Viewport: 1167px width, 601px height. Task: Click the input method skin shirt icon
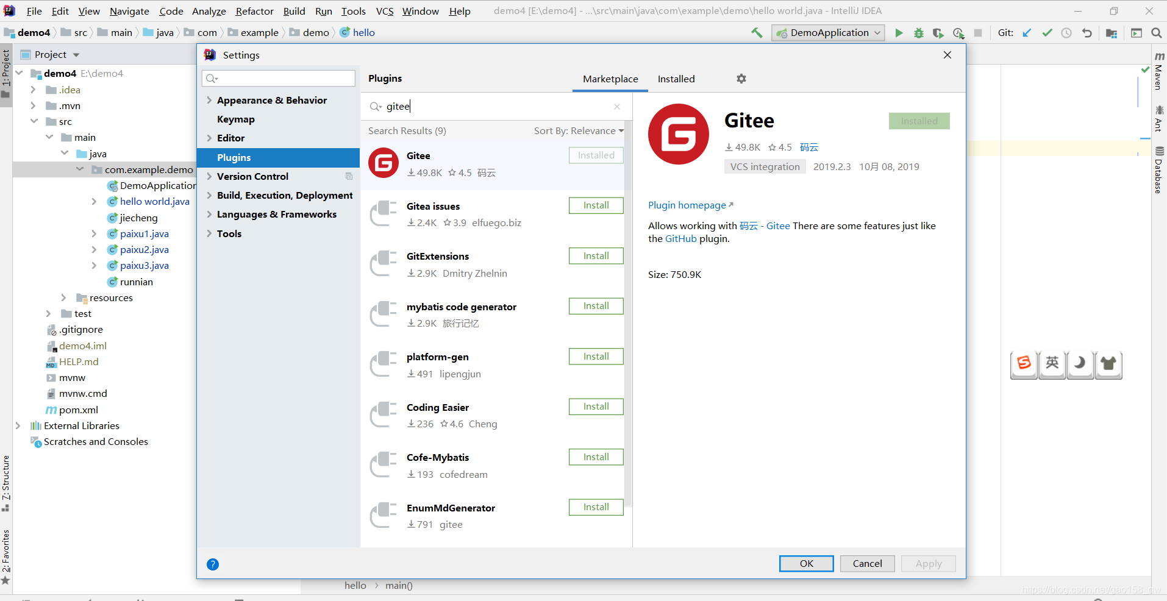1108,364
